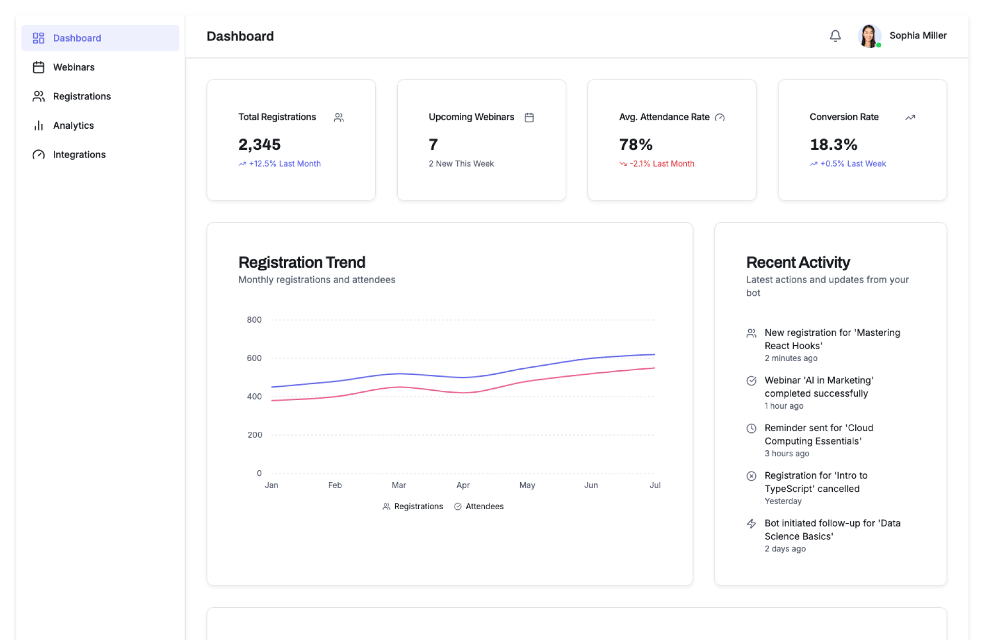Go to the Analytics section
Image resolution: width=984 pixels, height=640 pixels.
coord(73,126)
